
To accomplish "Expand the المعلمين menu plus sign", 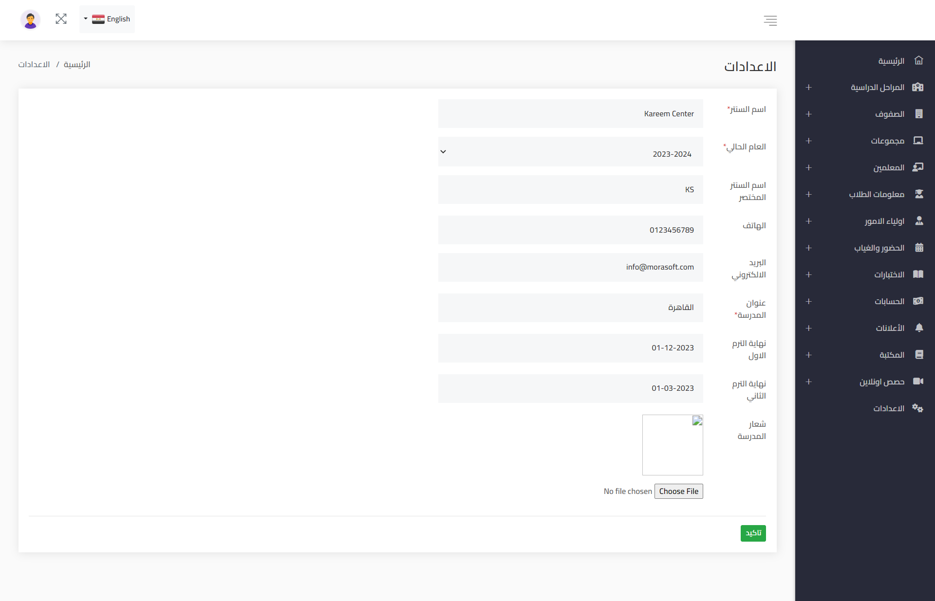I will click(808, 167).
